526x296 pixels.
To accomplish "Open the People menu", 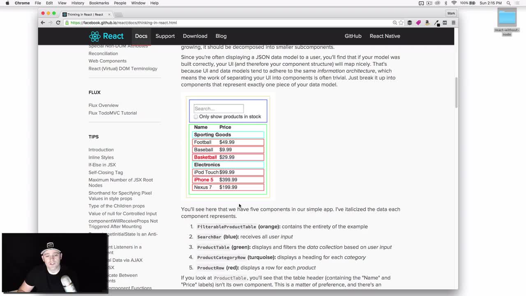I will 120,3.
